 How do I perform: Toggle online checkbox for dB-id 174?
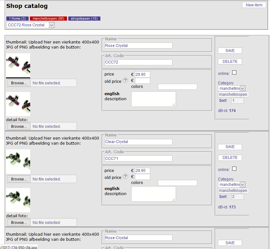click(x=234, y=73)
